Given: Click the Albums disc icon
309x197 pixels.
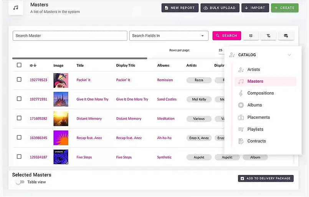Looking at the screenshot, I should 241,105.
